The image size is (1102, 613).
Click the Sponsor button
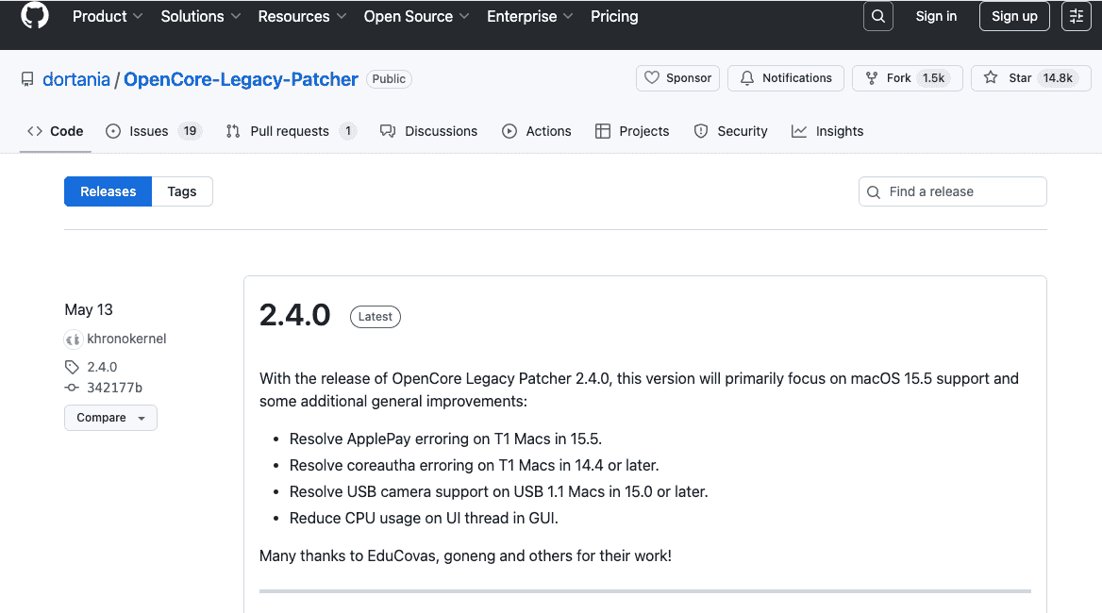click(677, 78)
